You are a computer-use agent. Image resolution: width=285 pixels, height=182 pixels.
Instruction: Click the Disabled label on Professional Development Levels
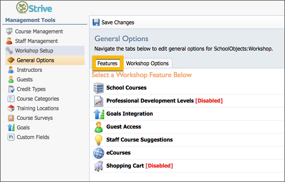point(209,101)
